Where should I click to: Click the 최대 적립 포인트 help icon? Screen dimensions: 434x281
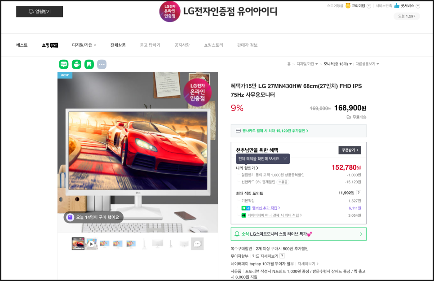coord(359,193)
